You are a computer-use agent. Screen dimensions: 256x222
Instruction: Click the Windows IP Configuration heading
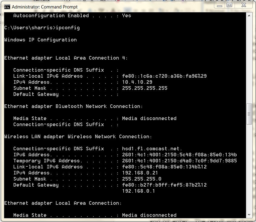pyautogui.click(x=41, y=40)
